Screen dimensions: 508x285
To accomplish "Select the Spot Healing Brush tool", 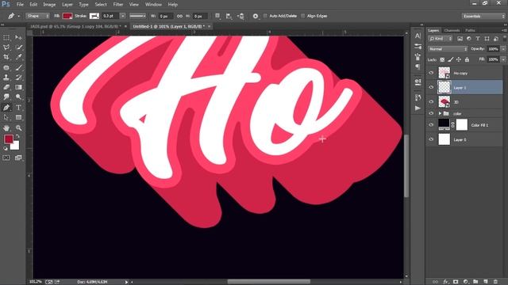I will click(x=6, y=67).
